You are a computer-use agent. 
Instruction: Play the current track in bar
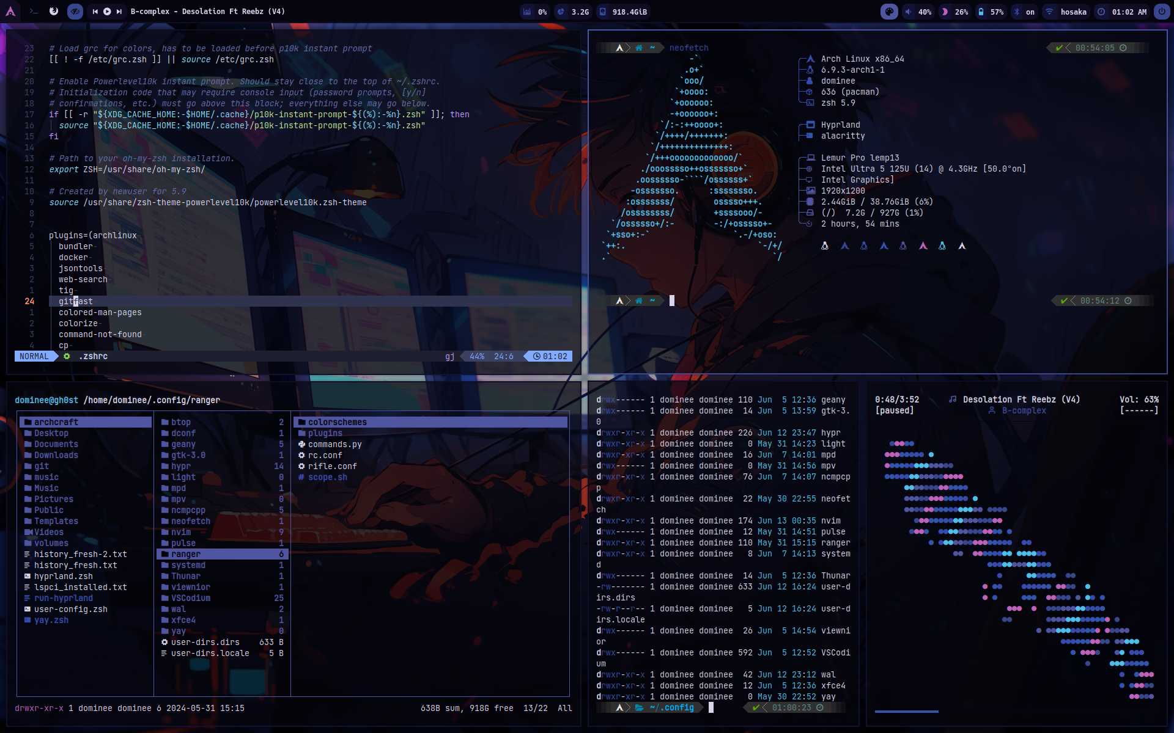107,12
